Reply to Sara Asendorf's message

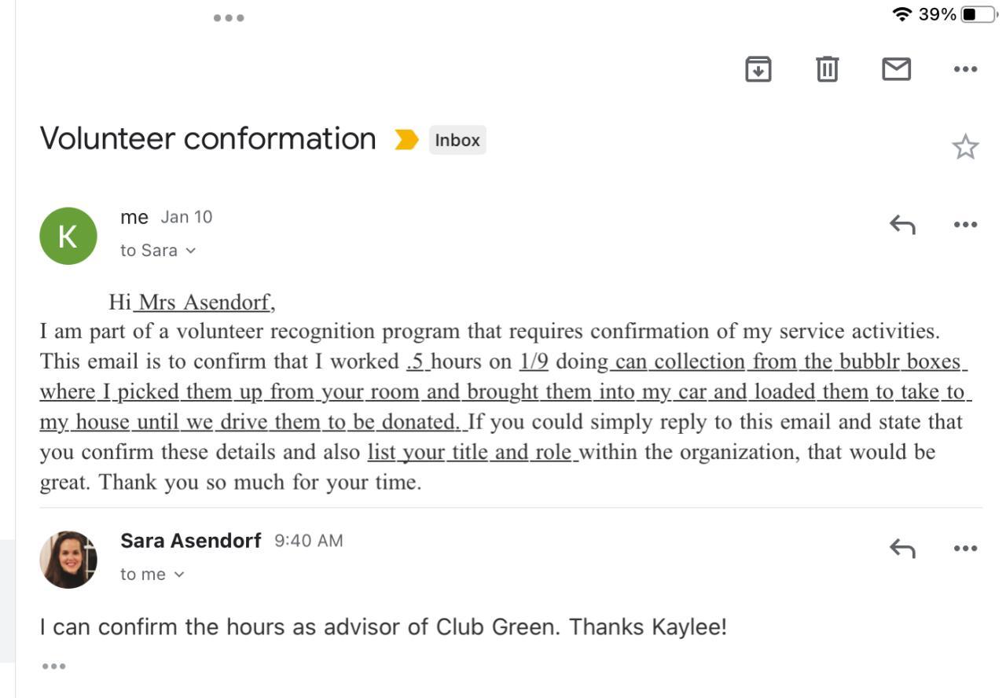click(902, 549)
